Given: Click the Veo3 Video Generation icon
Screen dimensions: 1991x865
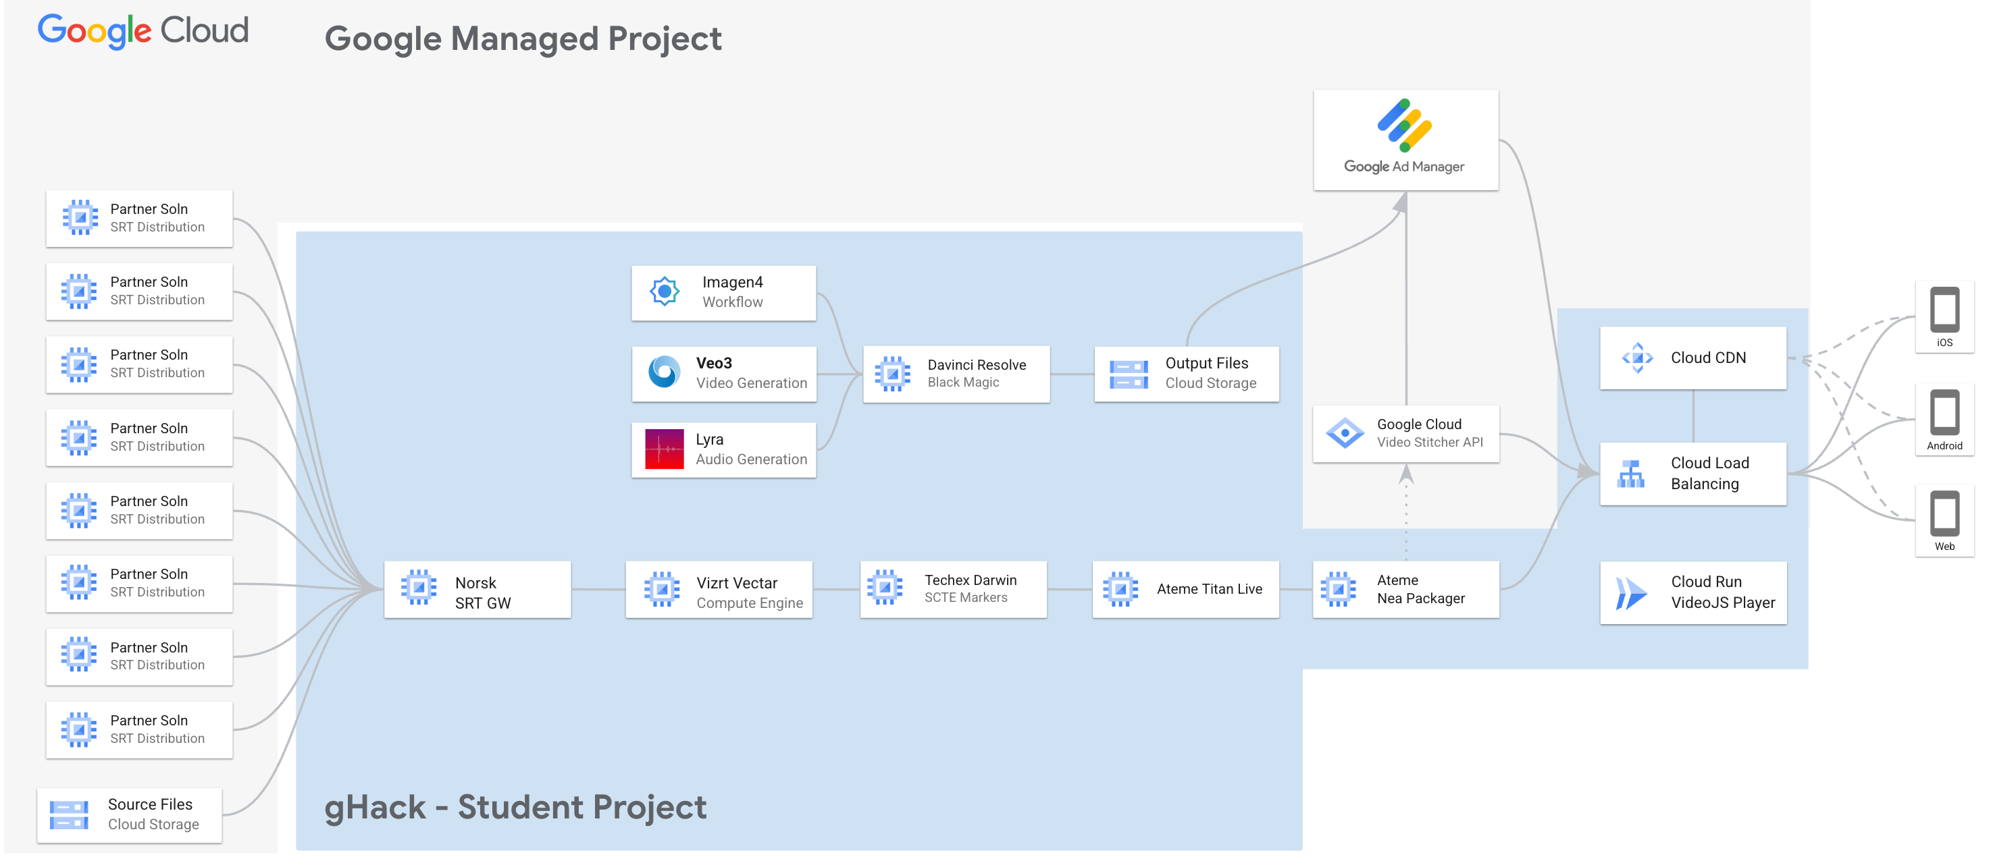Looking at the screenshot, I should pos(664,373).
